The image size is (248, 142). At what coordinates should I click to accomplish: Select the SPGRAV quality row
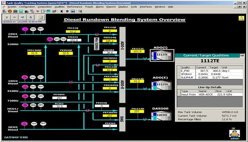pos(210,74)
